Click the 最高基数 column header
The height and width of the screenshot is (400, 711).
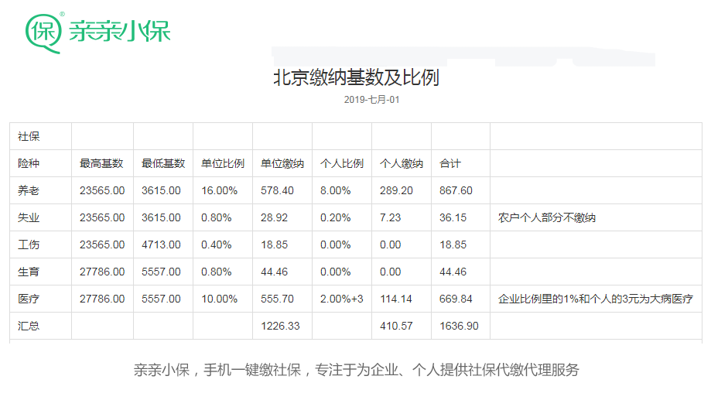pos(101,163)
